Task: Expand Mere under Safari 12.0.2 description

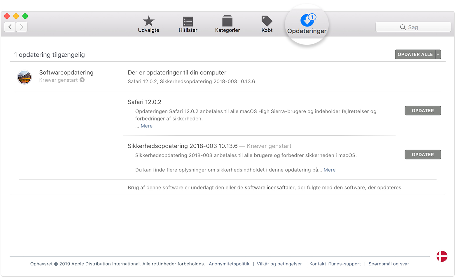Action: click(146, 126)
